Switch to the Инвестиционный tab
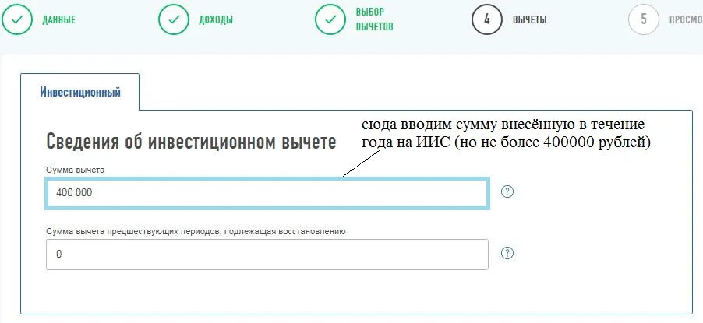The height and width of the screenshot is (323, 703). (x=80, y=92)
